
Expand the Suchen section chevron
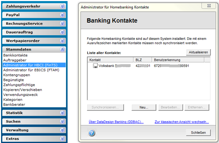point(62,121)
